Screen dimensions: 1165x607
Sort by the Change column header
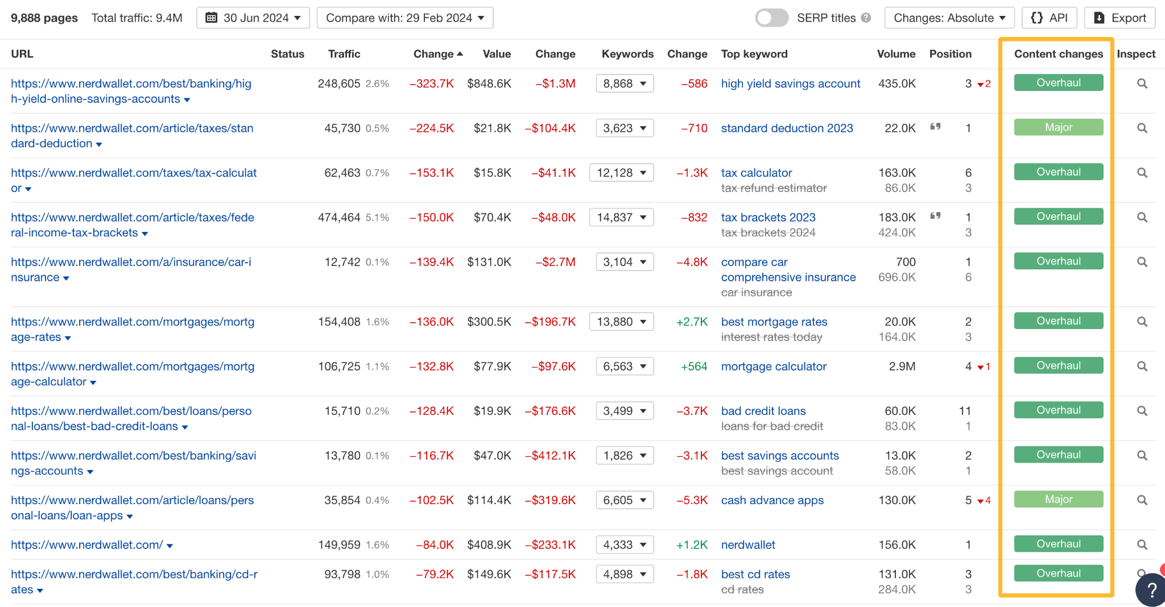point(437,53)
